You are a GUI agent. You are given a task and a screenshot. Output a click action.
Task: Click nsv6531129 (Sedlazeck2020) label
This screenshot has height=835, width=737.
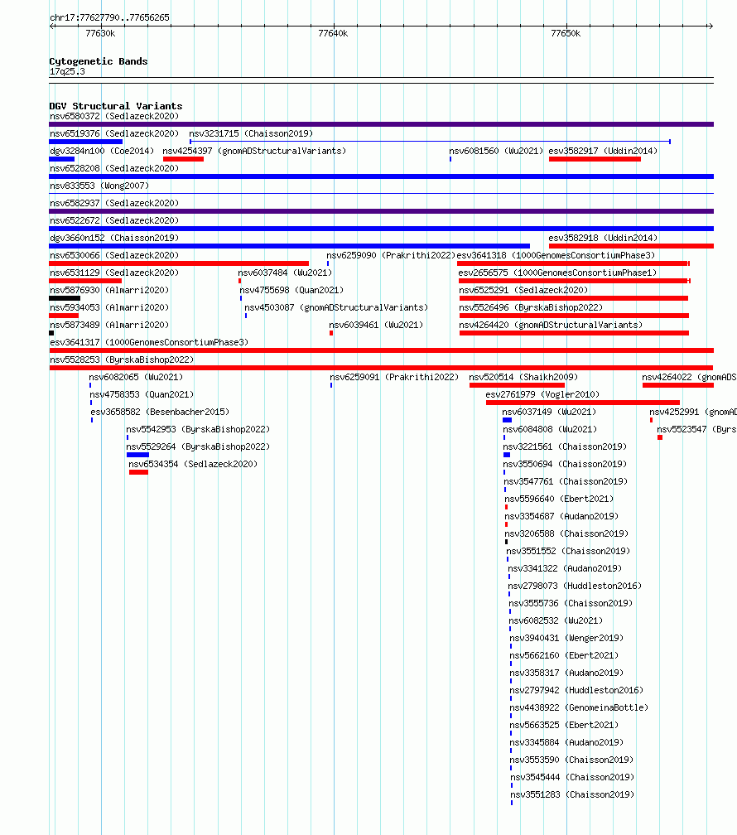point(114,273)
